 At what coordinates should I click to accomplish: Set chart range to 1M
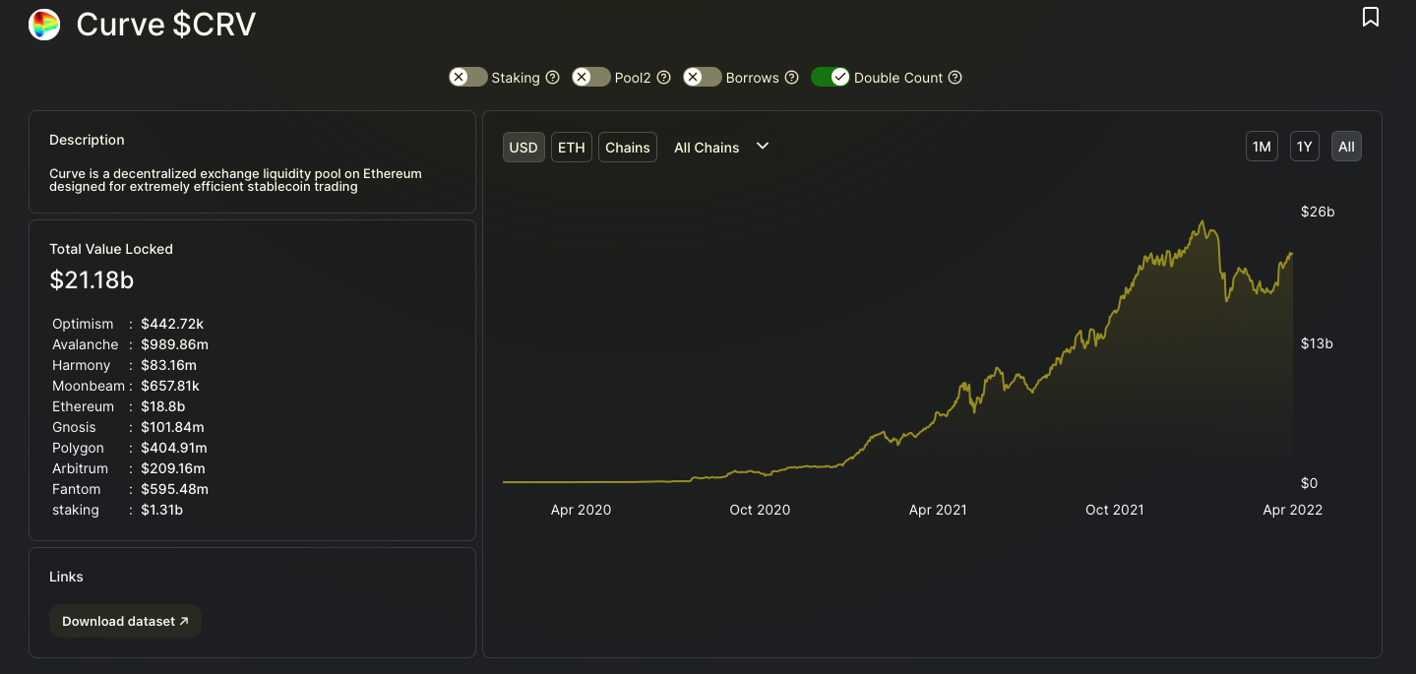1262,147
